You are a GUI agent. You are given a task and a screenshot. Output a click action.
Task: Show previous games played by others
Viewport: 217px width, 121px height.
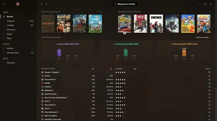(x=206, y=12)
